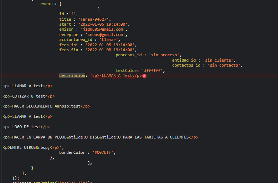Click the fech_ini key
The width and height of the screenshot is (278, 183).
pos(69,45)
